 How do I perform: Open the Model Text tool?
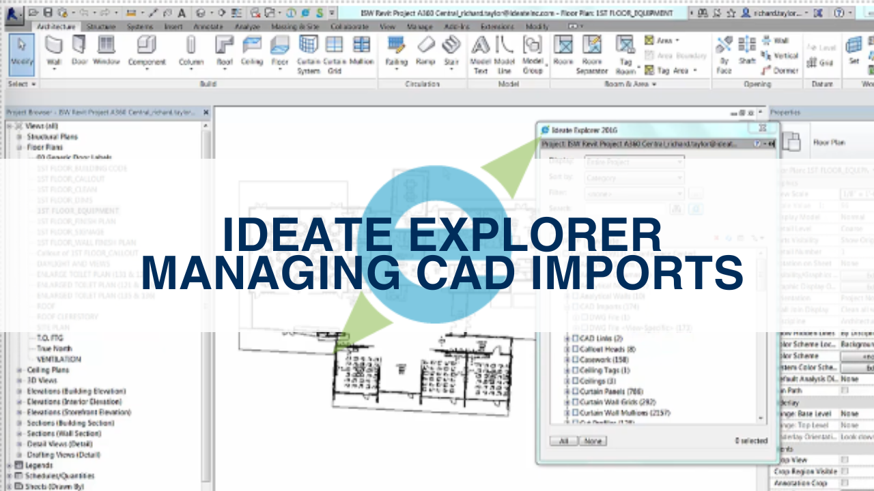click(x=481, y=55)
